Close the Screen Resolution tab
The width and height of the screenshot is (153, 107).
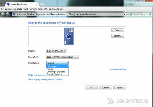tap(36, 4)
